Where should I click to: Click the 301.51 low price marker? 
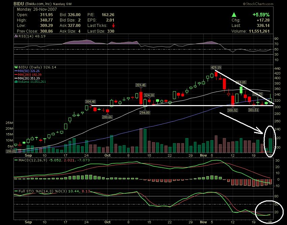tap(254, 110)
